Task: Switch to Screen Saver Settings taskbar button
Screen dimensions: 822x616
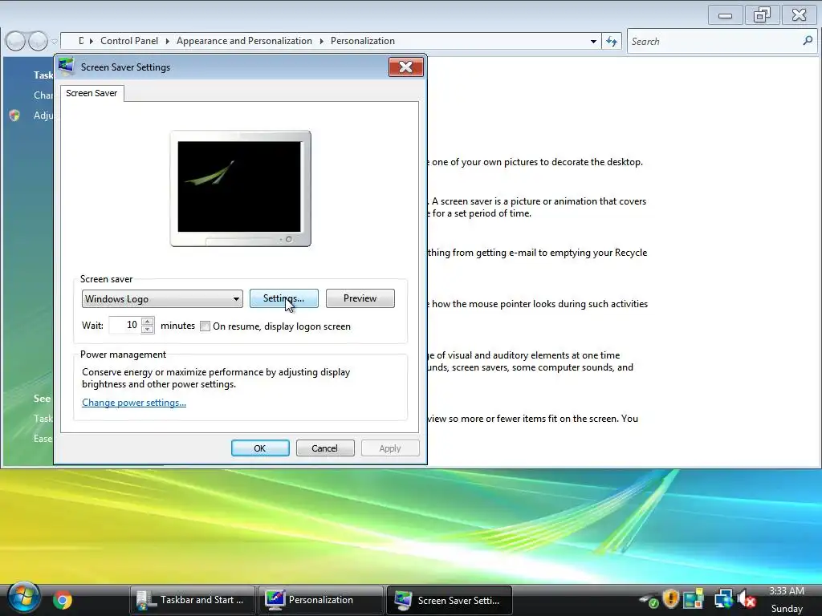Action: click(450, 600)
